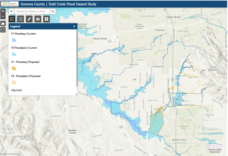The width and height of the screenshot is (228, 156).
Task: Open the basemap gallery grid
Action: (46, 19)
